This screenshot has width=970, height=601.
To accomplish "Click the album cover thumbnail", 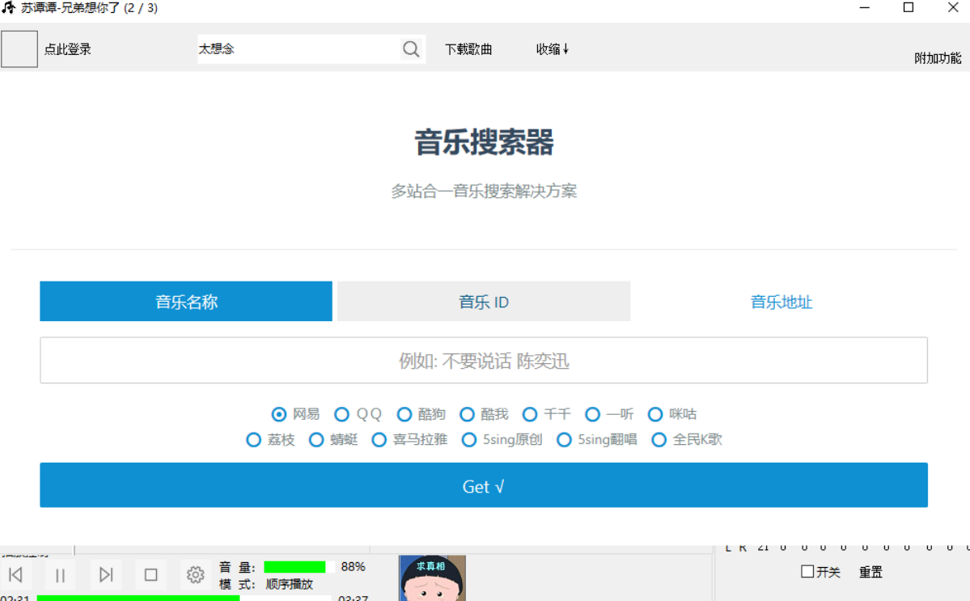I will (432, 578).
